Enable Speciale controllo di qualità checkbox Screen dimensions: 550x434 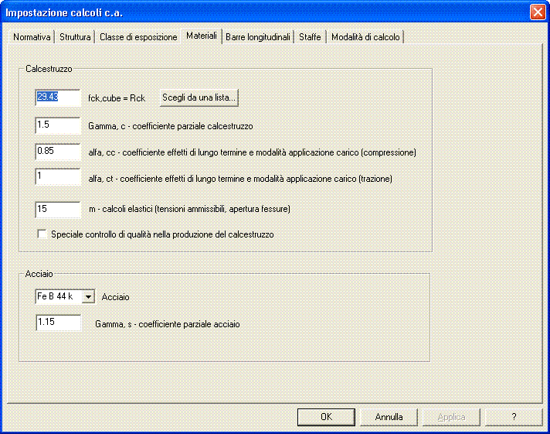[x=42, y=234]
